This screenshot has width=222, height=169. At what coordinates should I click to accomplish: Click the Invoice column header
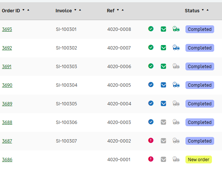[63, 10]
